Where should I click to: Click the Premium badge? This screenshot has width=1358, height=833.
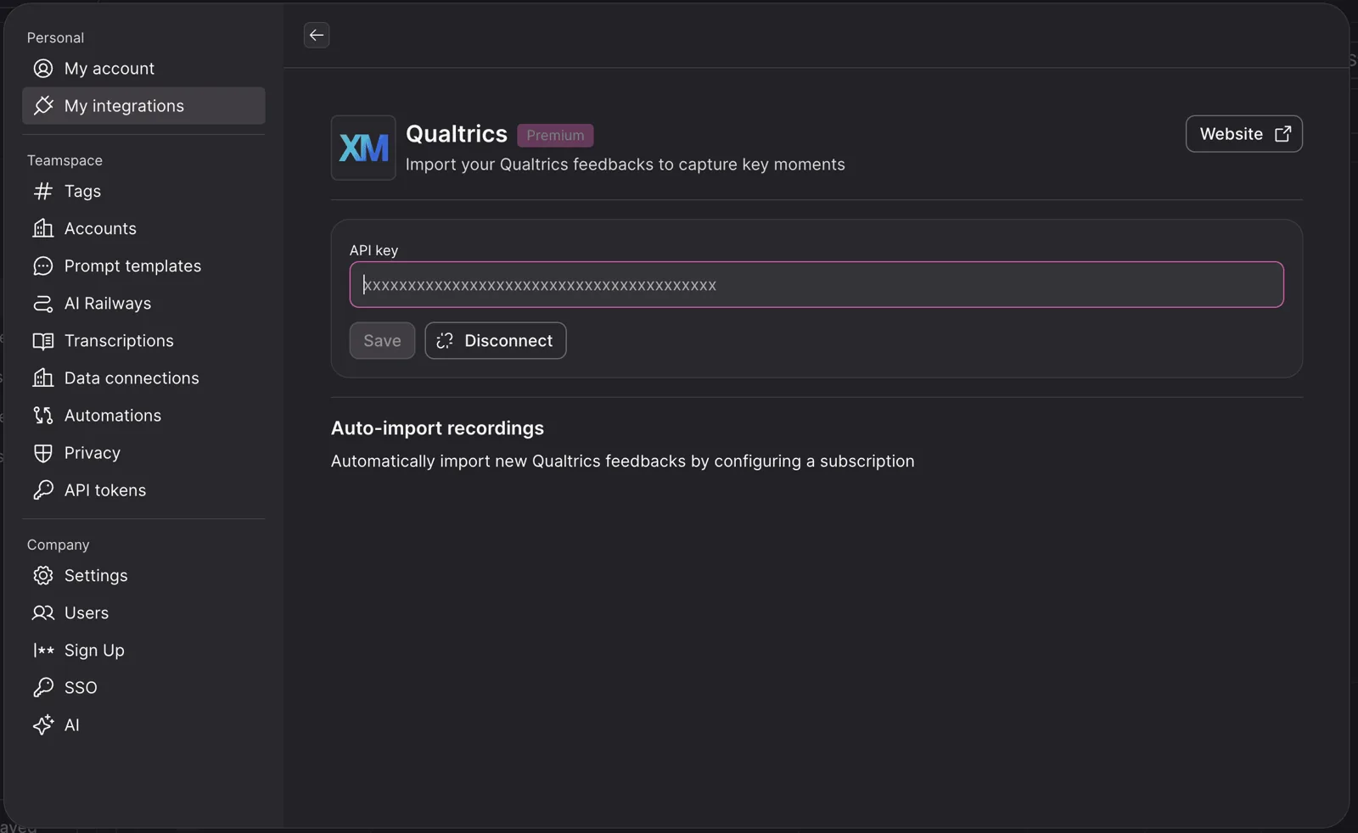point(555,136)
